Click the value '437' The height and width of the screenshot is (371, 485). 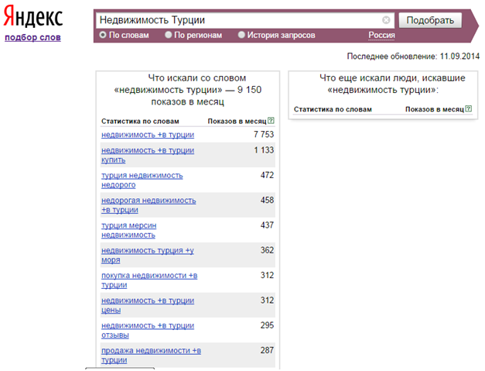pyautogui.click(x=267, y=225)
